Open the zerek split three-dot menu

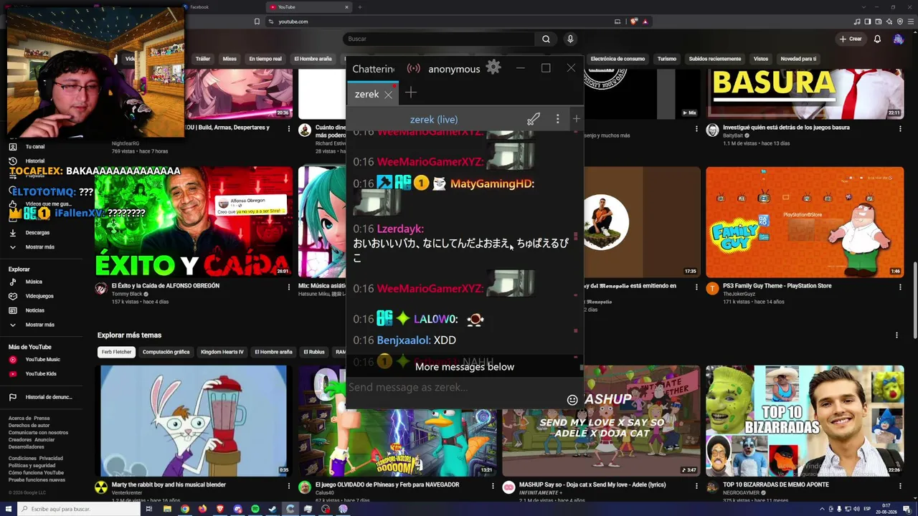point(557,119)
